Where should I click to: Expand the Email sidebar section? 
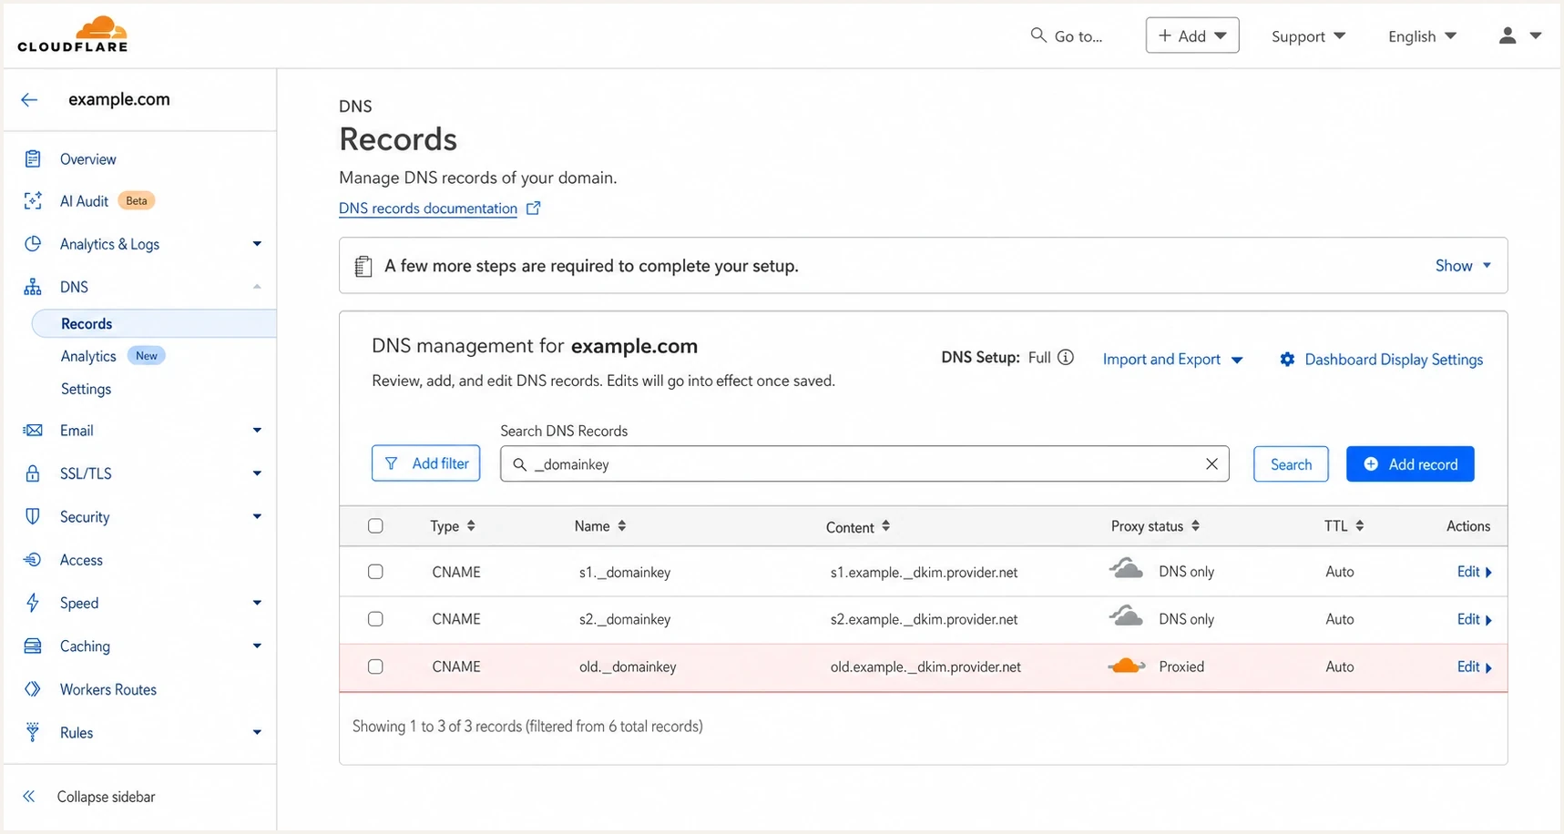[x=257, y=430]
